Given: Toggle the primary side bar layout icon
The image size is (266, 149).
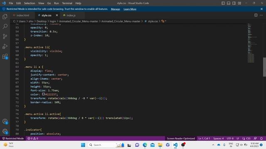Looking at the screenshot, I should click(223, 3).
